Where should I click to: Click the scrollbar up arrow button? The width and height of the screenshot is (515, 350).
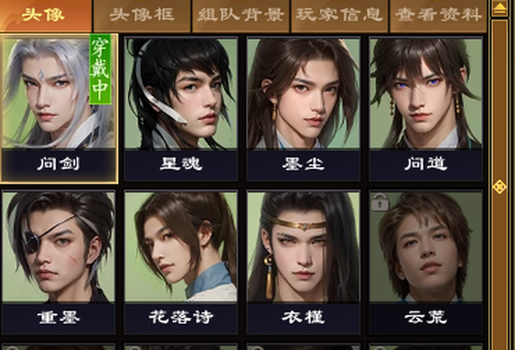[500, 8]
